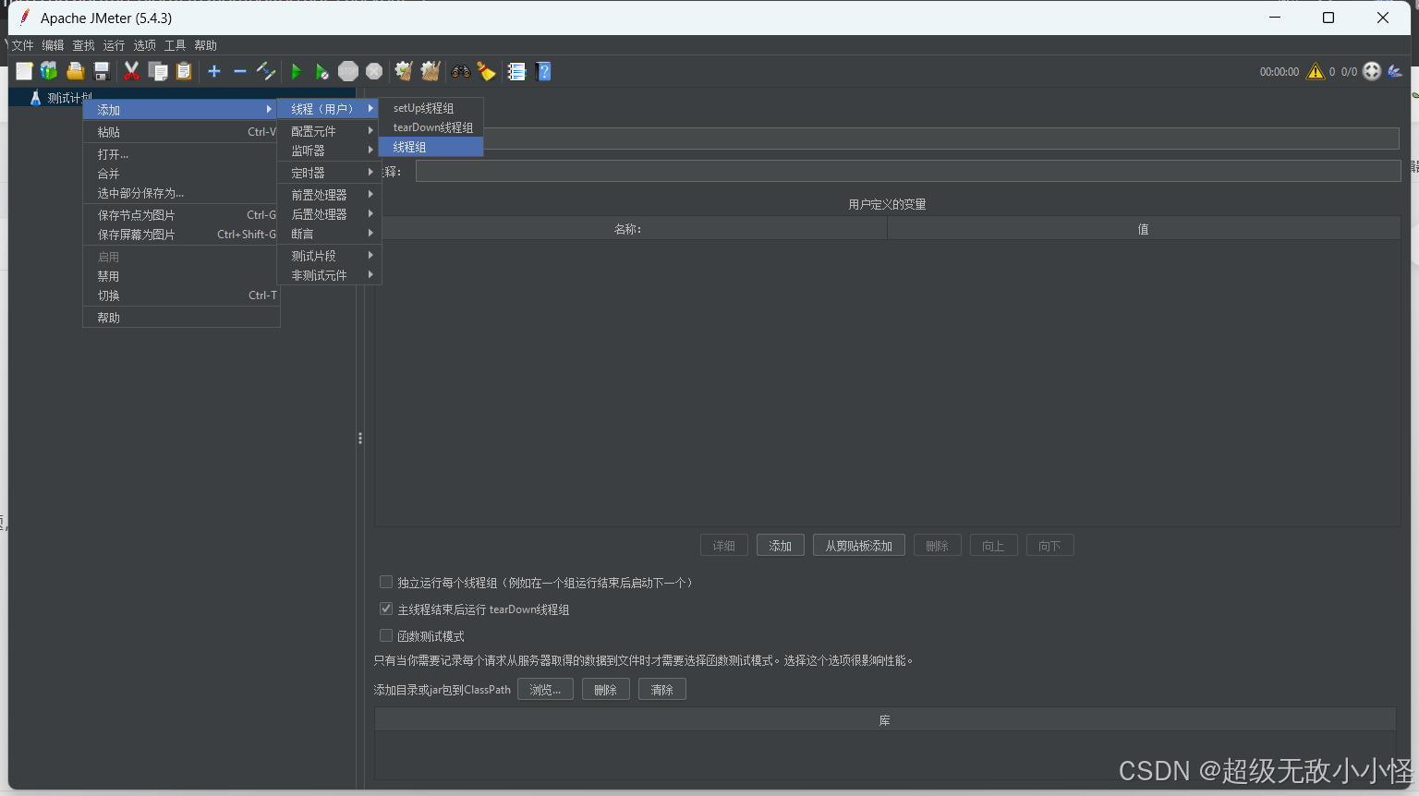Expand 线程（用户） submenu
Image resolution: width=1419 pixels, height=796 pixels.
(x=329, y=109)
